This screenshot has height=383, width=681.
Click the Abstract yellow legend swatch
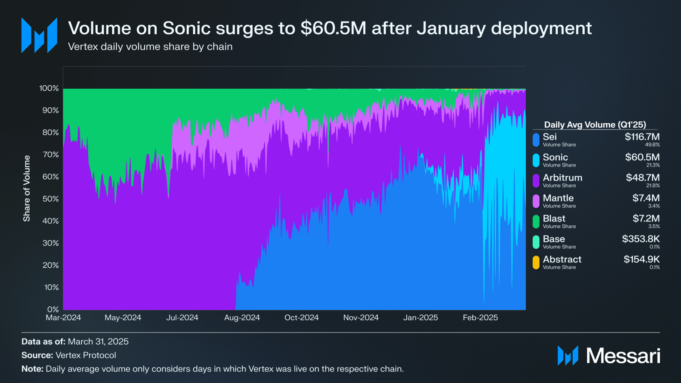(x=536, y=263)
